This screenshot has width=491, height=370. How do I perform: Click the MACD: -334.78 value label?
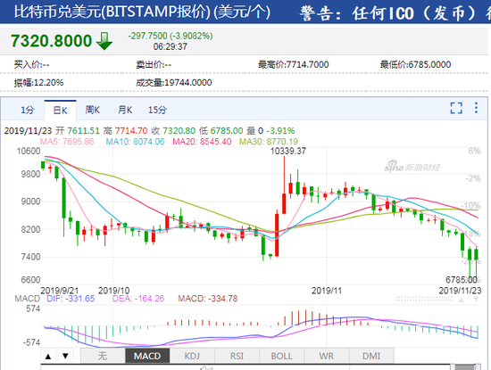point(208,299)
